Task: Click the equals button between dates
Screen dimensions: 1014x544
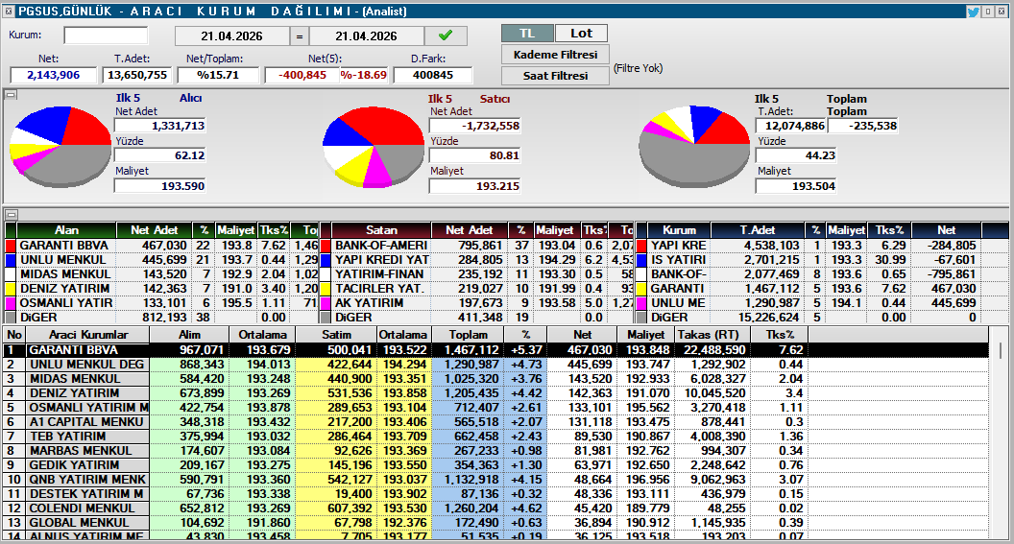Action: (300, 36)
